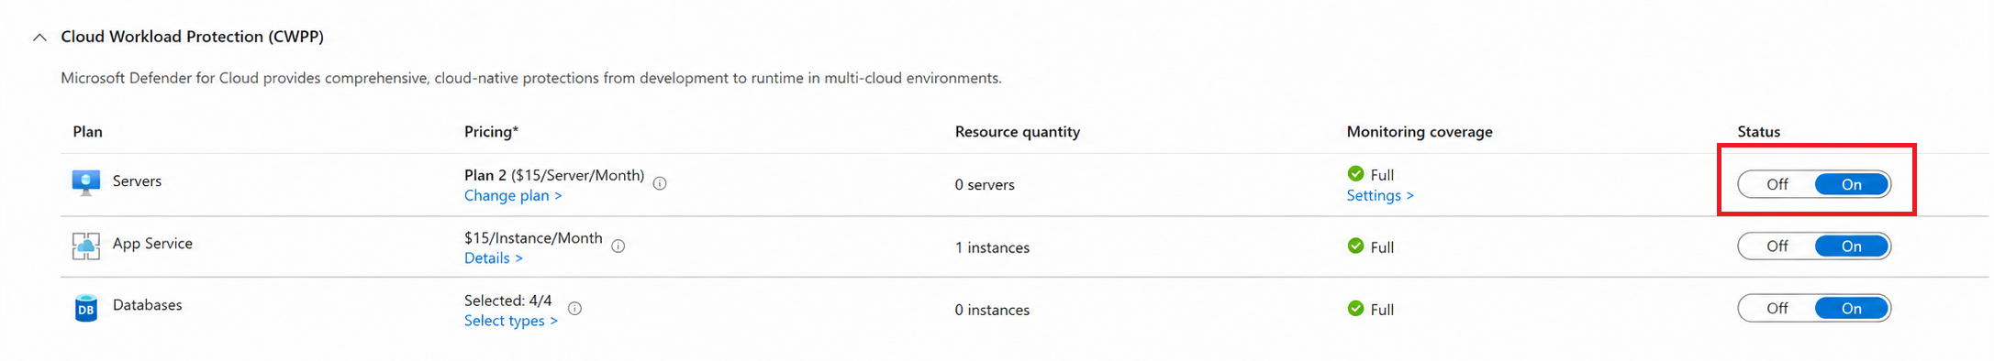This screenshot has height=361, width=1994.
Task: Click 'Full' coverage text in Databases row
Action: (x=1382, y=309)
